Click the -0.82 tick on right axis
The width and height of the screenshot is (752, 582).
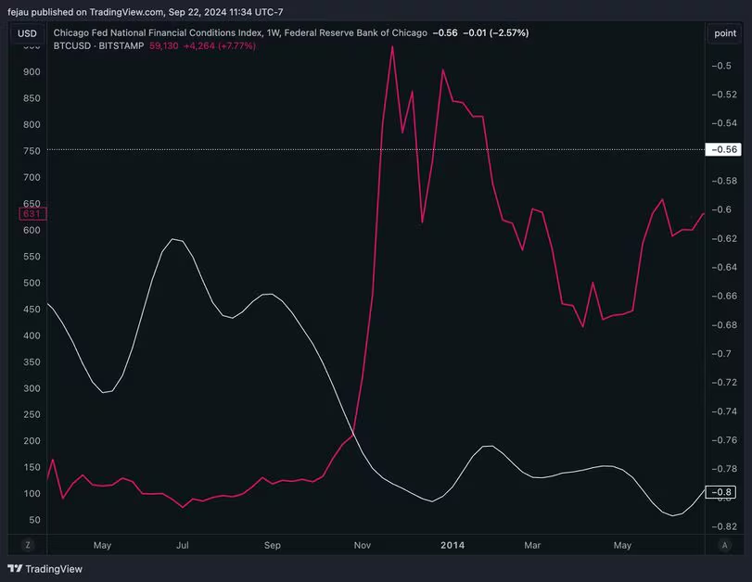(724, 526)
